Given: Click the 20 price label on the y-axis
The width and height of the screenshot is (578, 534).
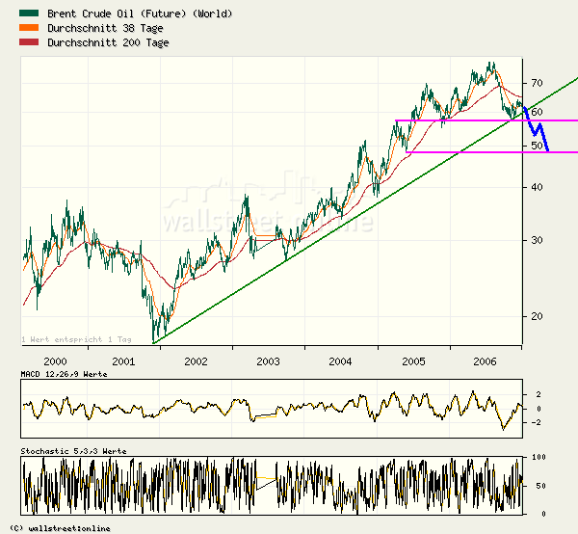Looking at the screenshot, I should 537,316.
